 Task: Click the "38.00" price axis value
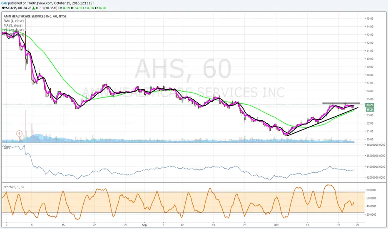(370, 75)
